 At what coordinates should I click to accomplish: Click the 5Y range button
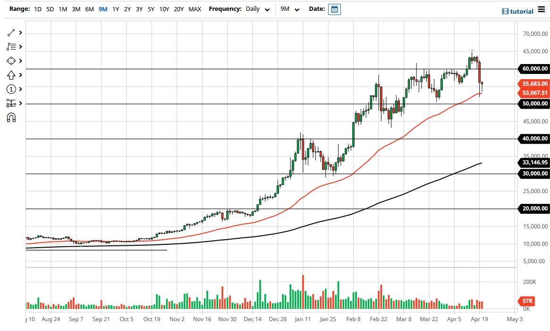(x=151, y=8)
